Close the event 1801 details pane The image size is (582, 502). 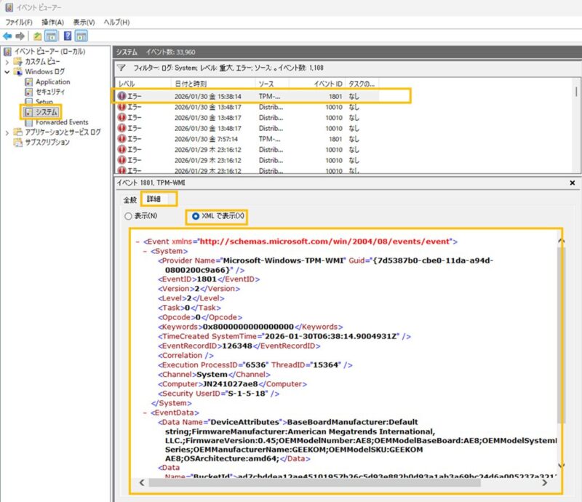point(572,183)
